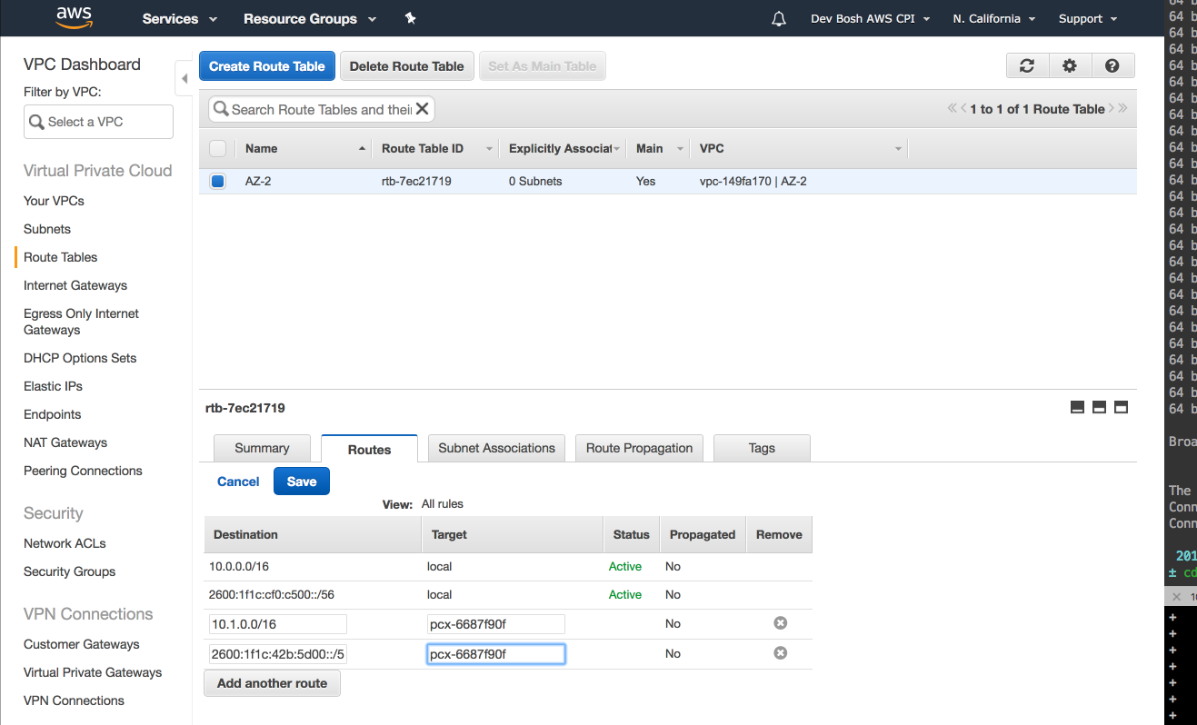Maximize the details pane

1121,408
